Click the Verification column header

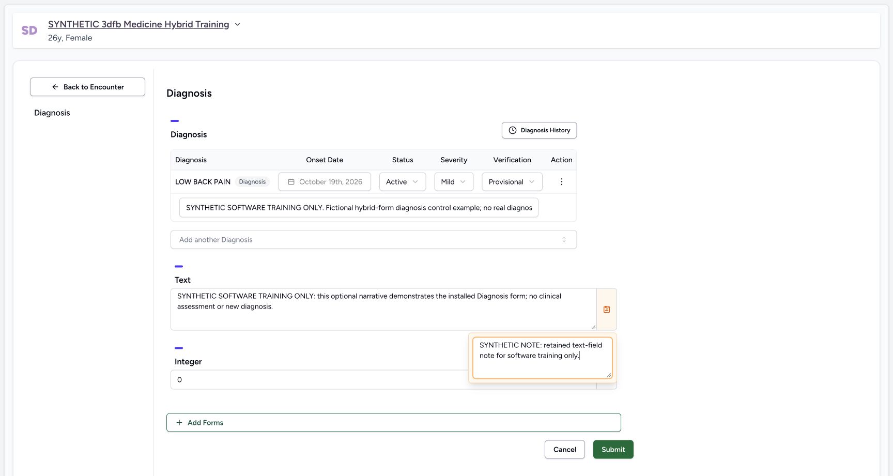tap(512, 160)
